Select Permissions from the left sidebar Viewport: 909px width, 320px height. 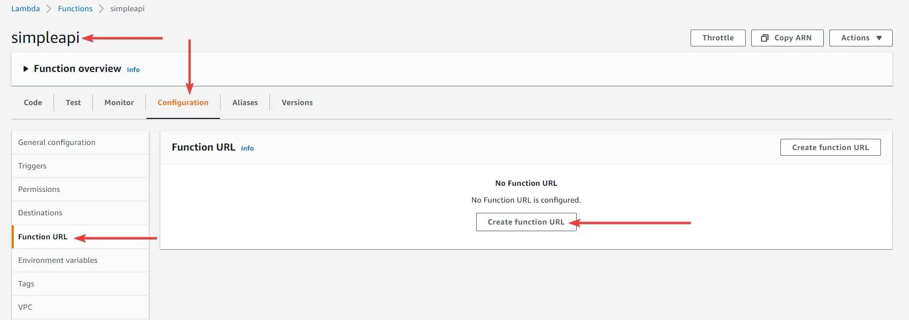point(39,189)
